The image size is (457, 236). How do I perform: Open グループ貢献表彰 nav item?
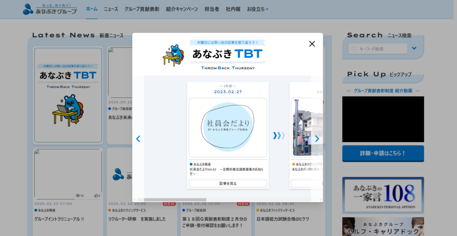point(142,9)
